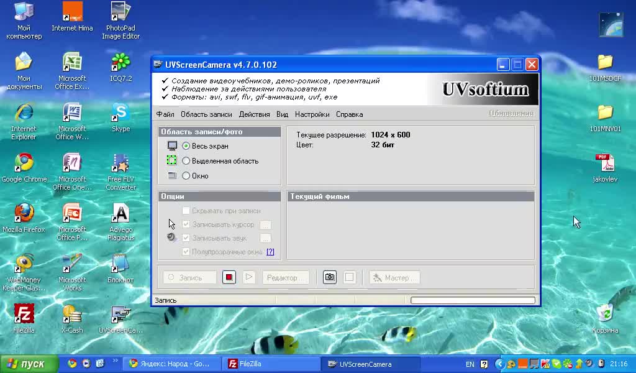
Task: Select the Весь экран radio option
Action: click(186, 146)
